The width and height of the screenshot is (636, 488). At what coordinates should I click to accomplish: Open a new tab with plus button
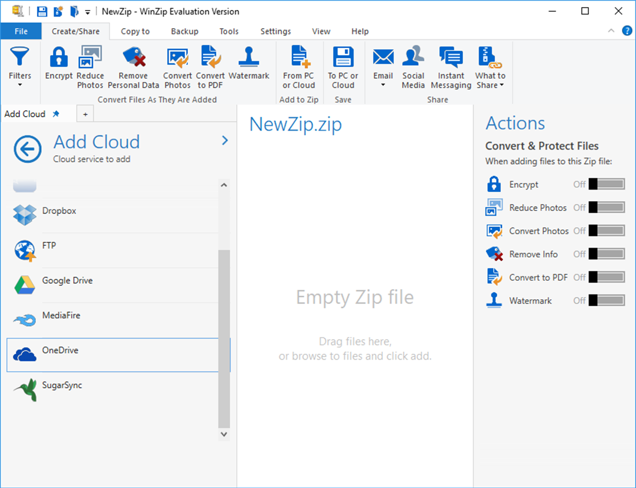coord(85,113)
